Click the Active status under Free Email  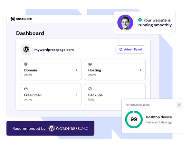(x=28, y=99)
